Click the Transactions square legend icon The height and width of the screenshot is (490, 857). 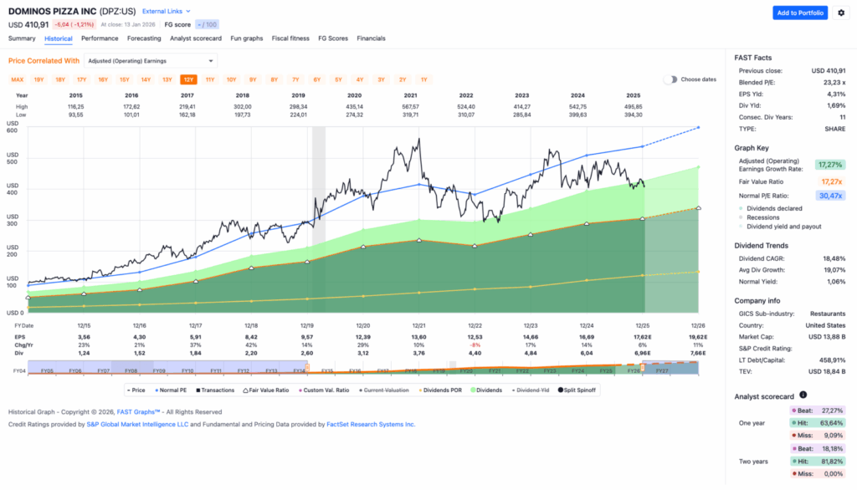pyautogui.click(x=198, y=390)
